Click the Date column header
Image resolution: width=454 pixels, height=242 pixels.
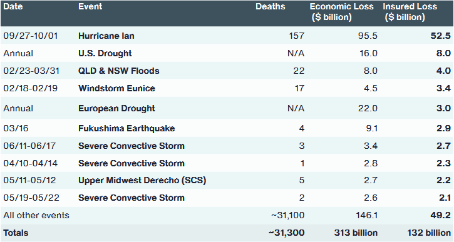point(13,7)
